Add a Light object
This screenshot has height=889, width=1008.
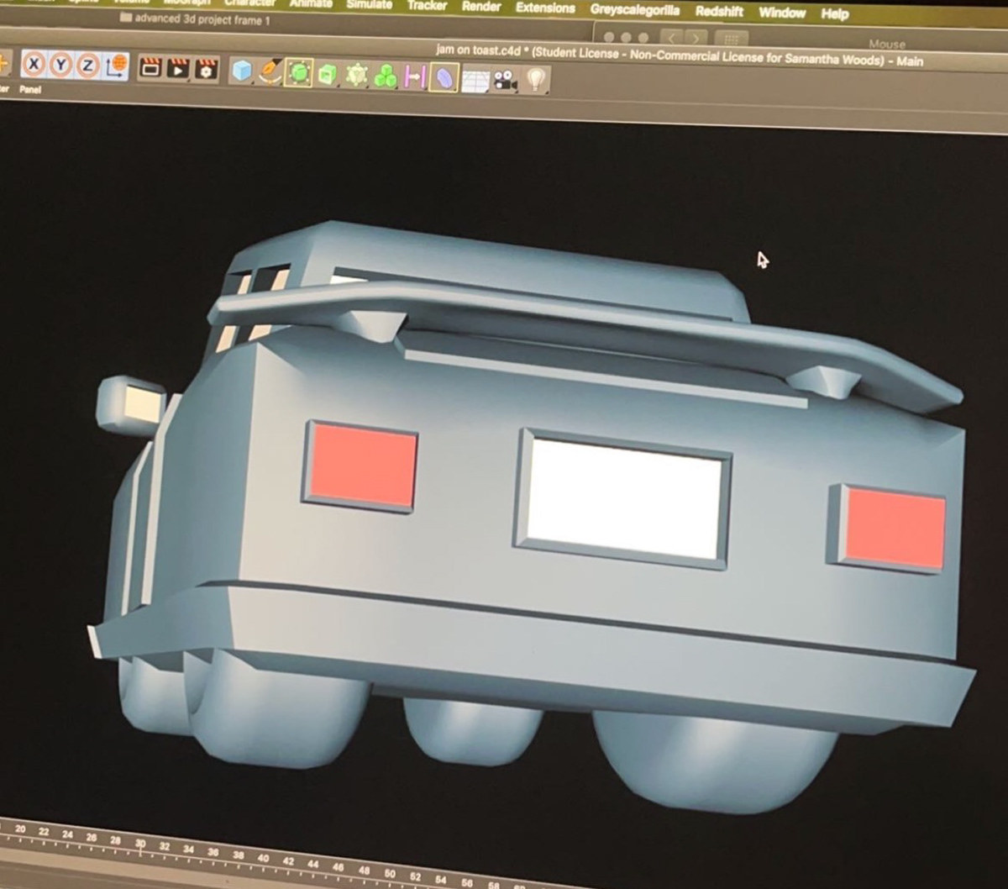click(536, 80)
